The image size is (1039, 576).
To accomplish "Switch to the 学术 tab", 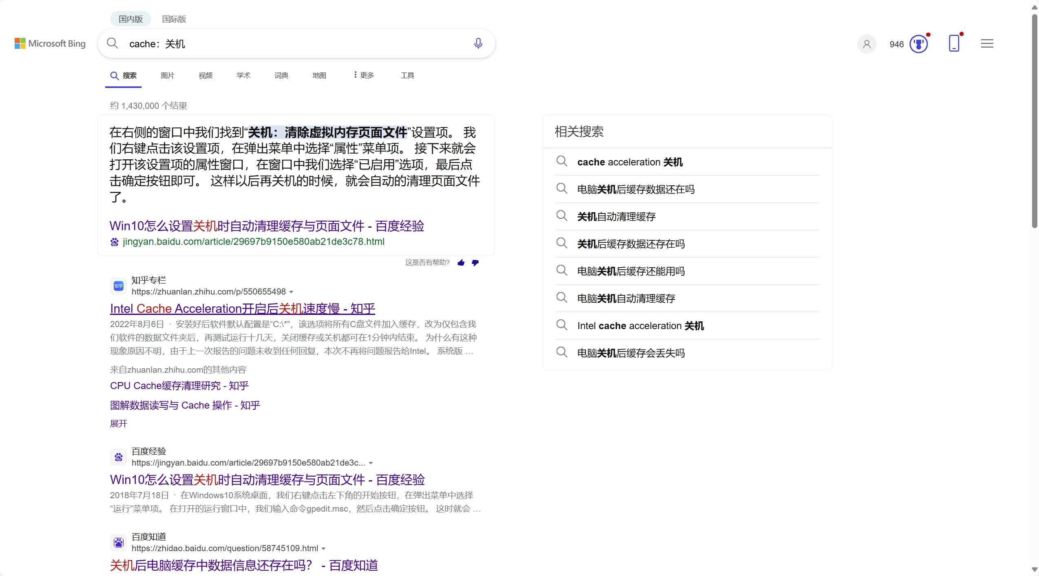I will tap(243, 75).
